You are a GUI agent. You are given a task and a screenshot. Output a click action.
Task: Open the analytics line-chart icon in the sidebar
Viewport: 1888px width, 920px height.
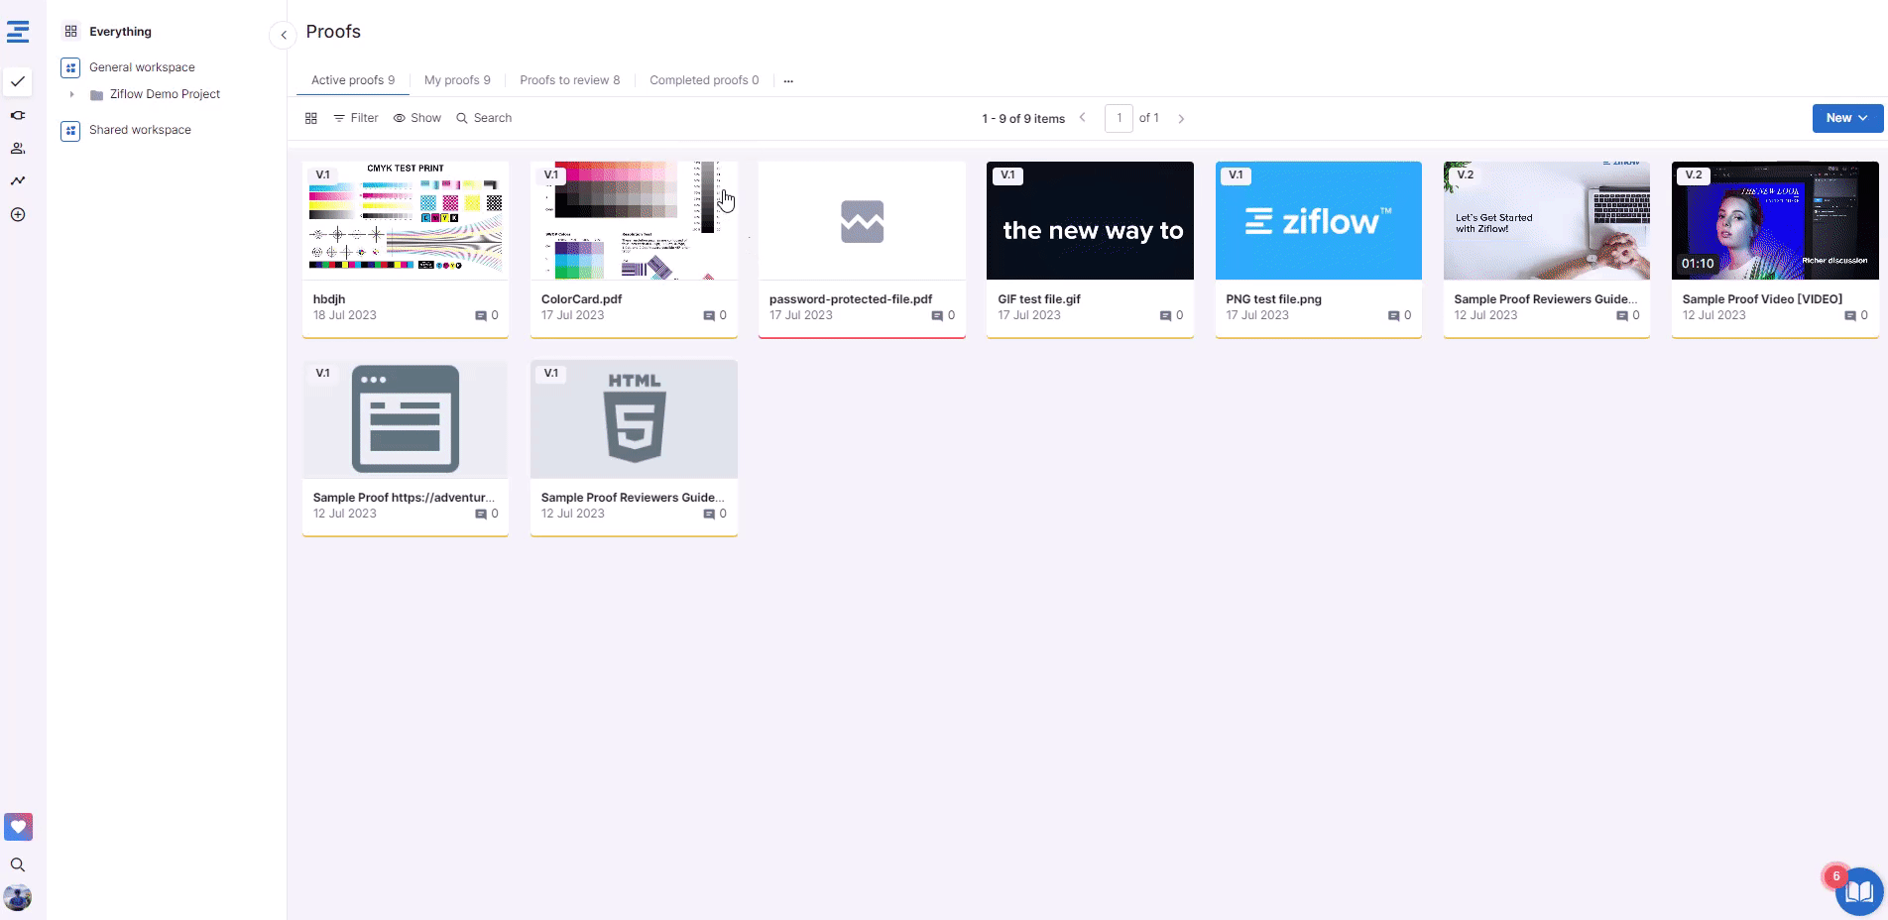[x=18, y=180]
